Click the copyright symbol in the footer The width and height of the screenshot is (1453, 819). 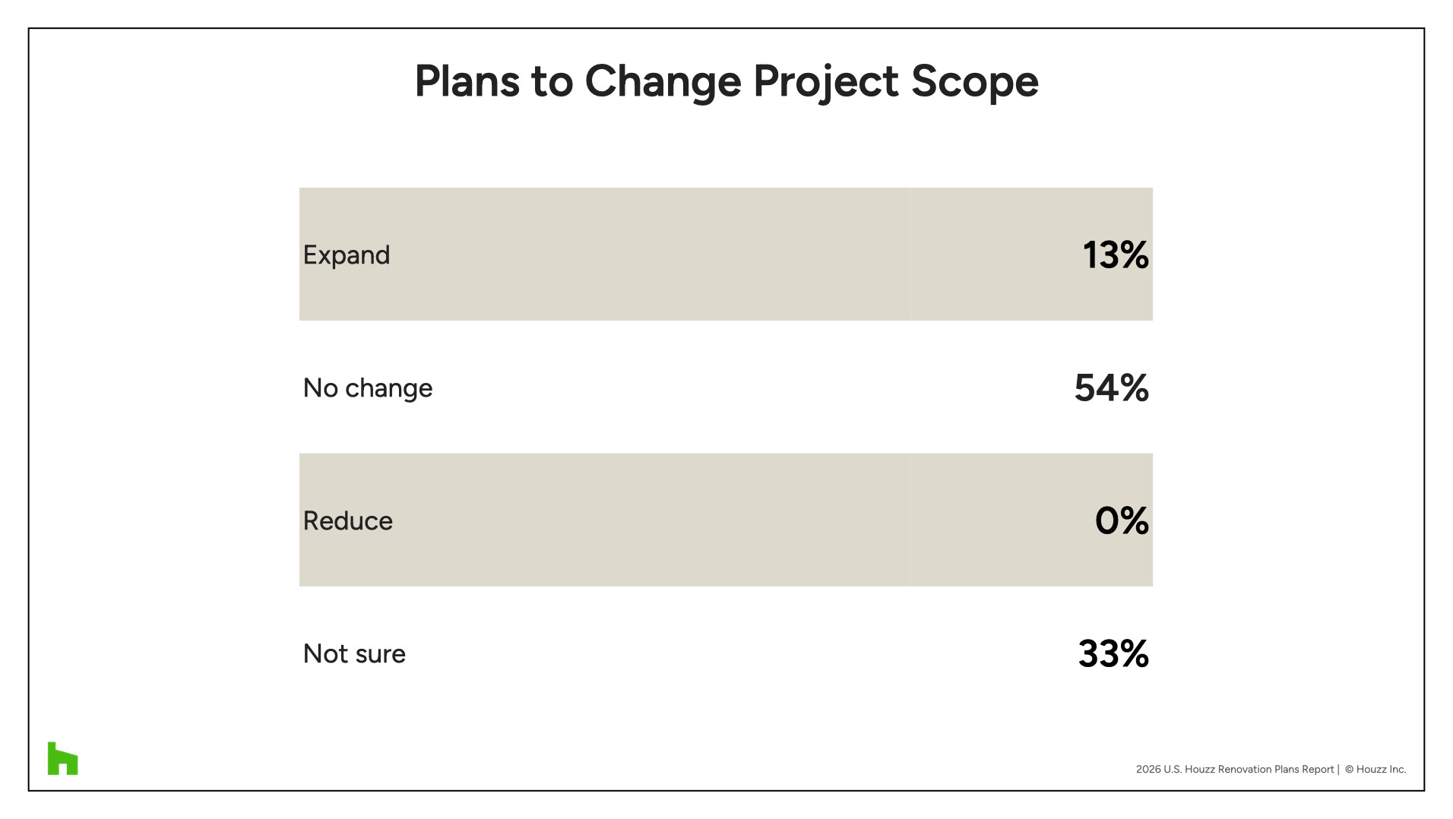tap(1349, 770)
